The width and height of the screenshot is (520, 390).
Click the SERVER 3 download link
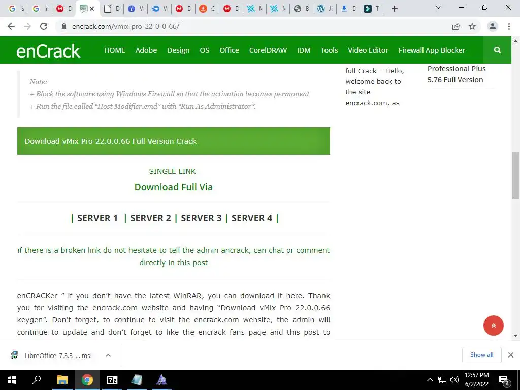(x=201, y=218)
